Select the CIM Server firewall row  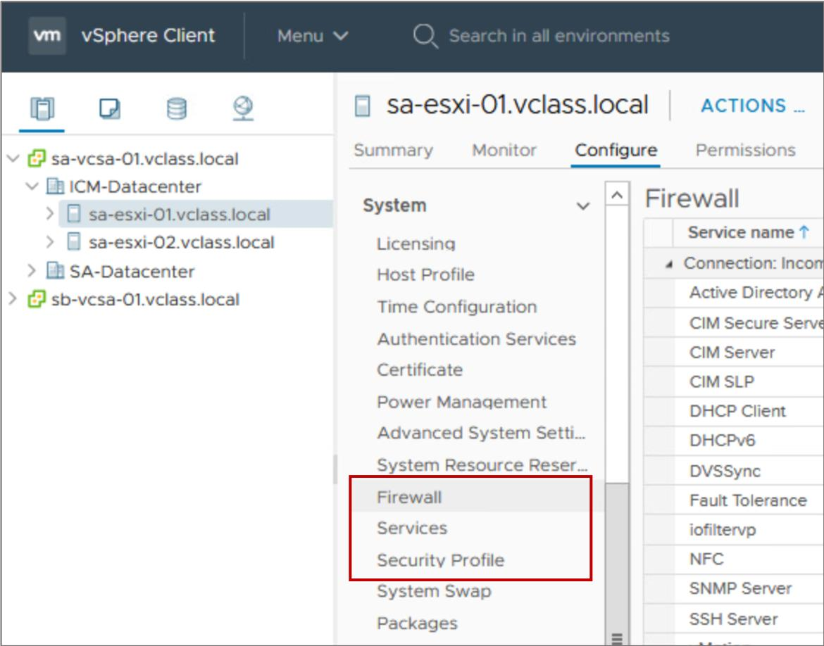click(734, 353)
